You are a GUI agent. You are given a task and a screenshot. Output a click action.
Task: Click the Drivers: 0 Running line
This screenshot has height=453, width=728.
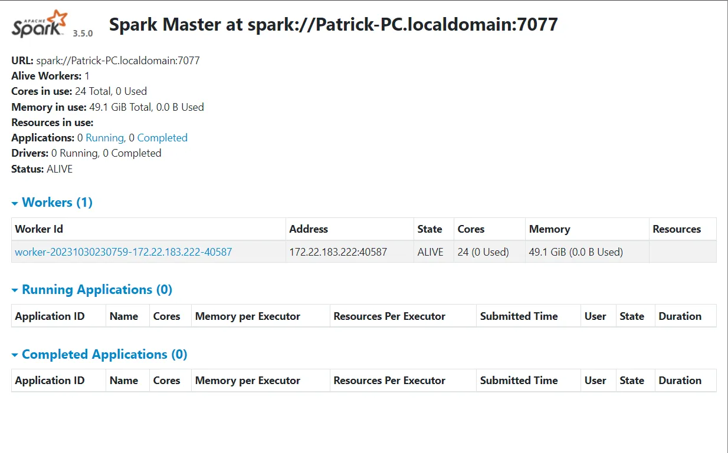coord(86,153)
